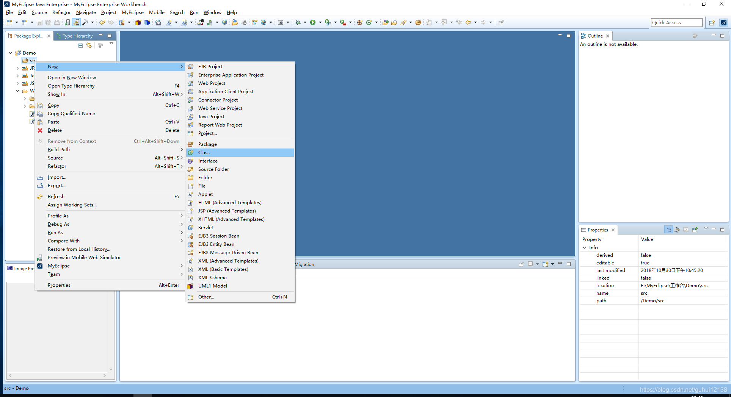Choose Web Service Project entry

point(240,108)
